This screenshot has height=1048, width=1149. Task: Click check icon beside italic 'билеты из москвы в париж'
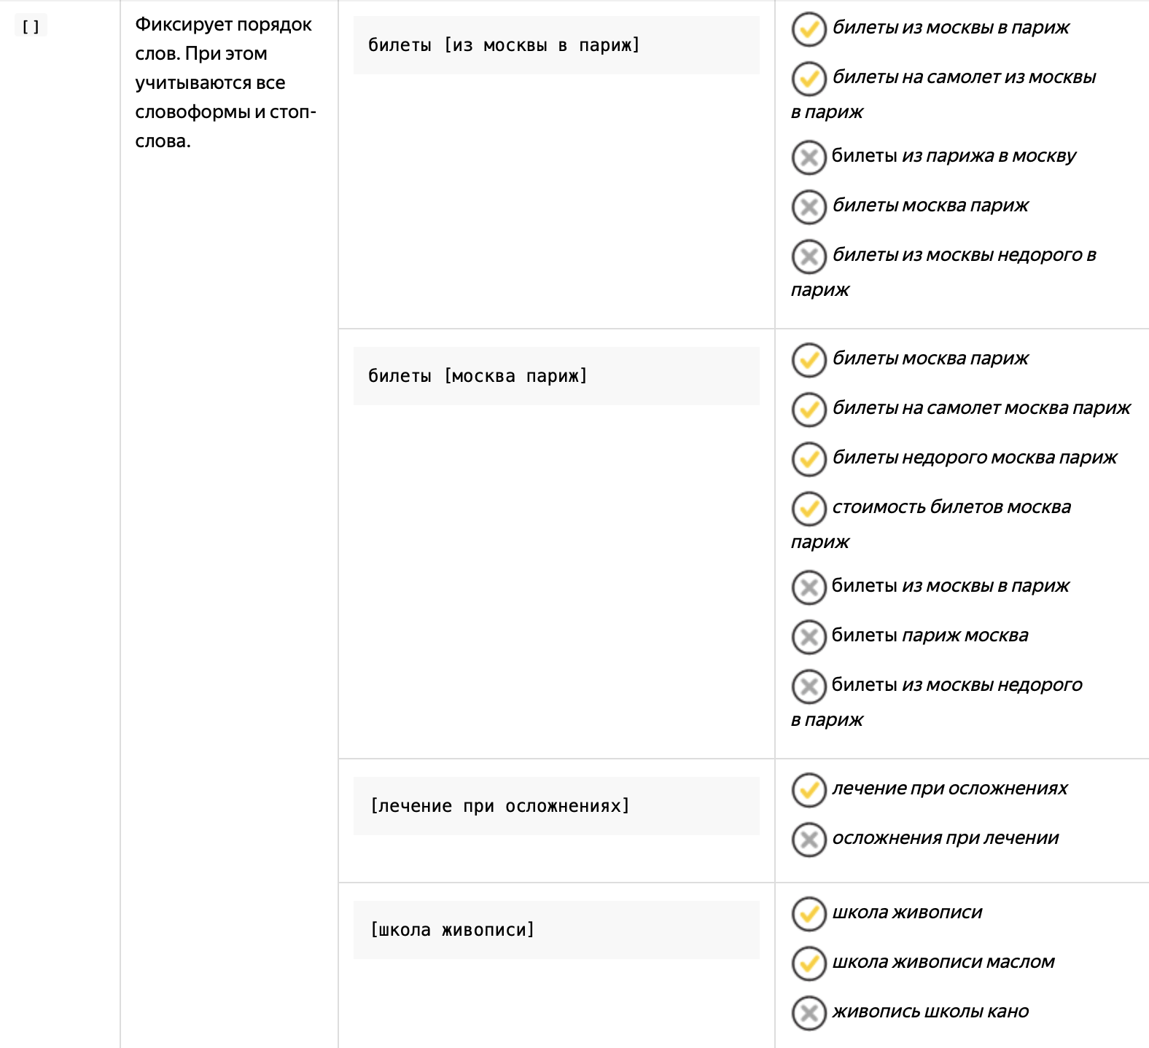(x=809, y=30)
